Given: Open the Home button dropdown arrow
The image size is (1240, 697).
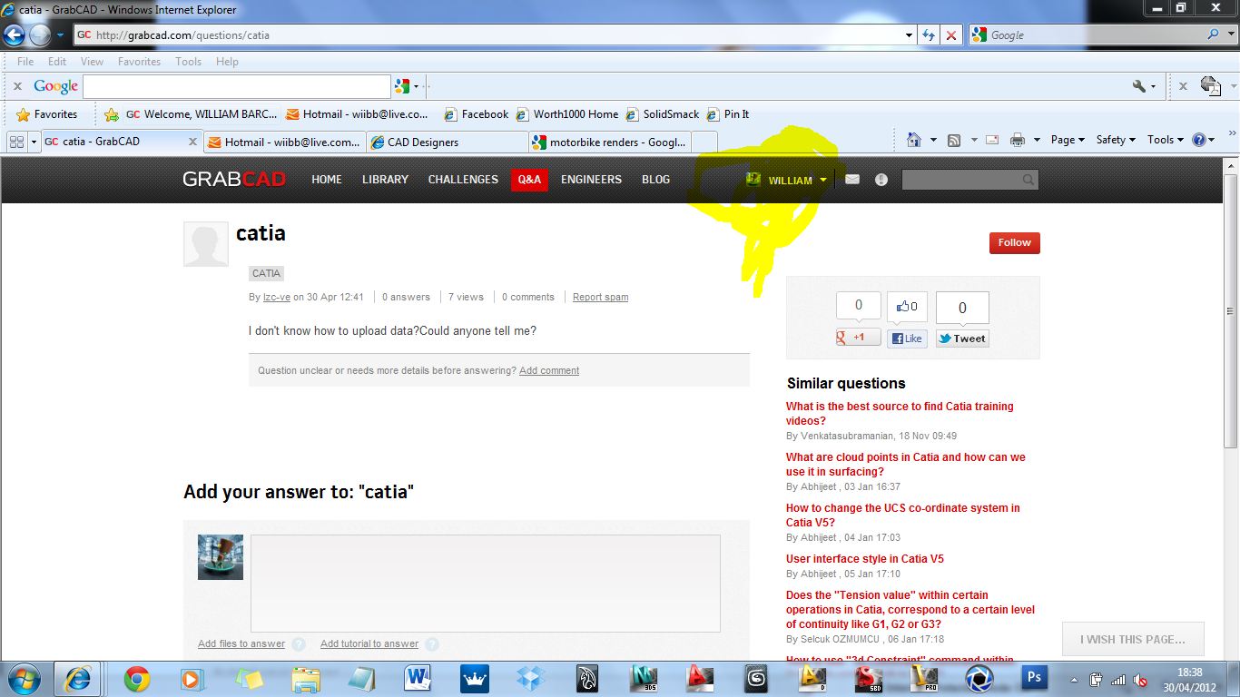Looking at the screenshot, I should pyautogui.click(x=933, y=140).
